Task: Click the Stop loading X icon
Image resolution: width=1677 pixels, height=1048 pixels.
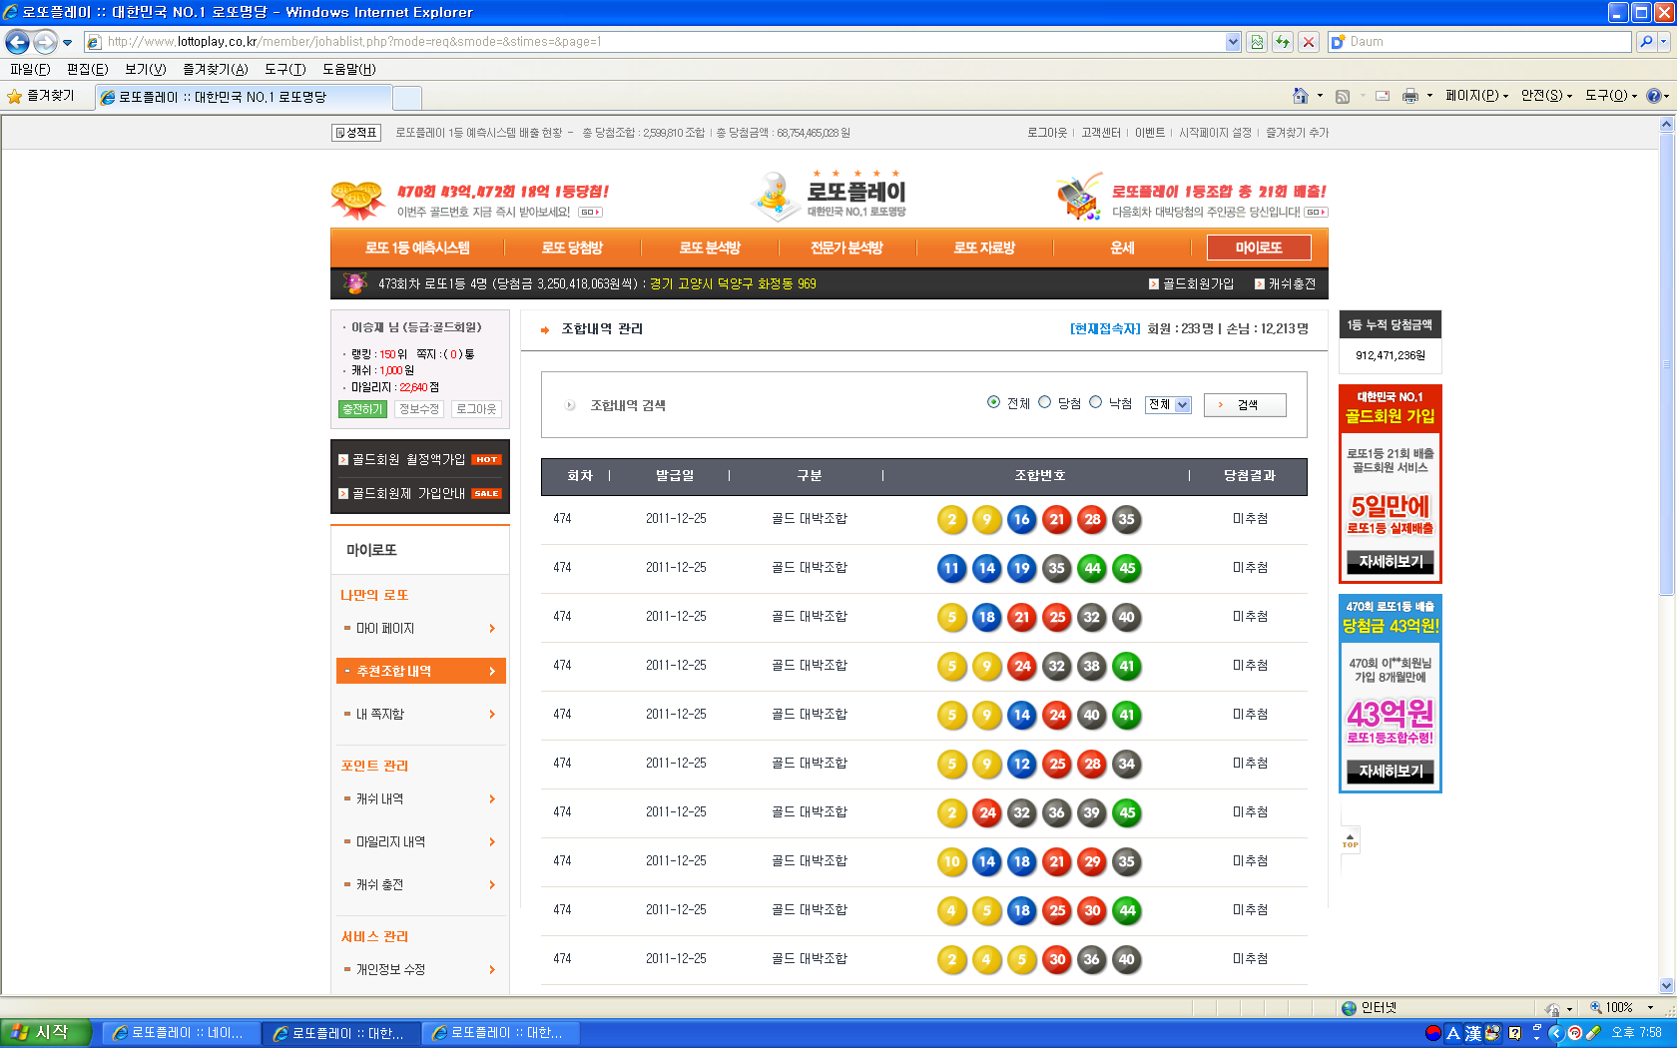Action: point(1309,42)
